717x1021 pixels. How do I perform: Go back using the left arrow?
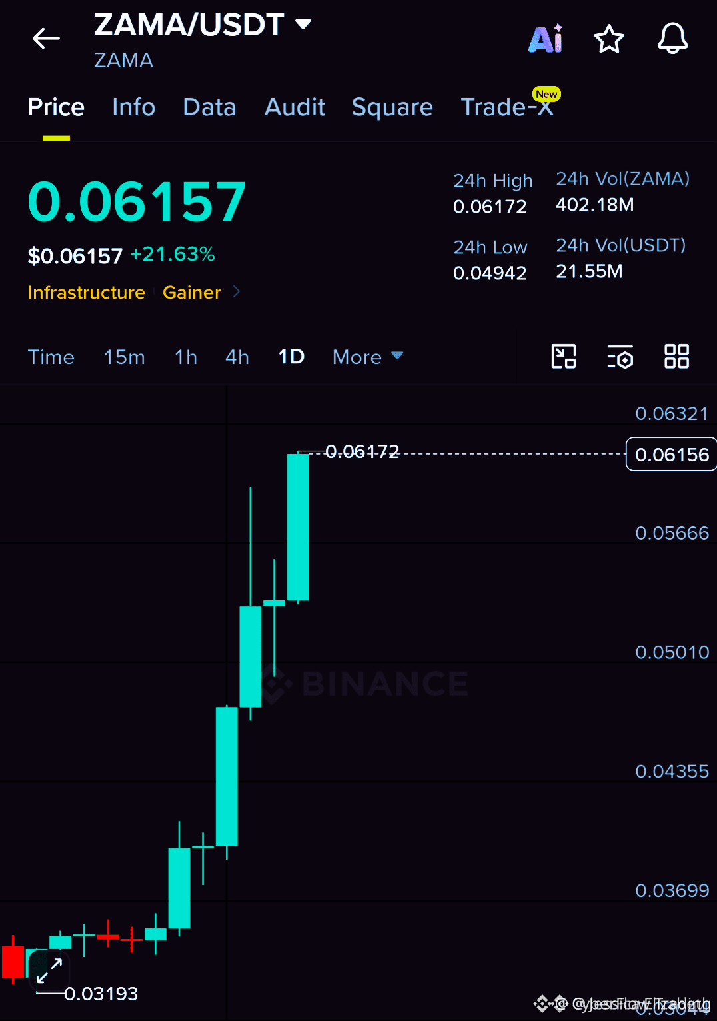click(46, 39)
